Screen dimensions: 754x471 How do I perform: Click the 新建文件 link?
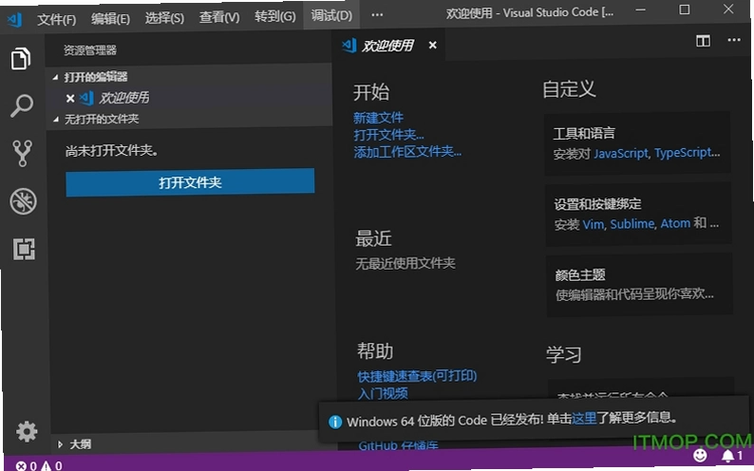(378, 118)
